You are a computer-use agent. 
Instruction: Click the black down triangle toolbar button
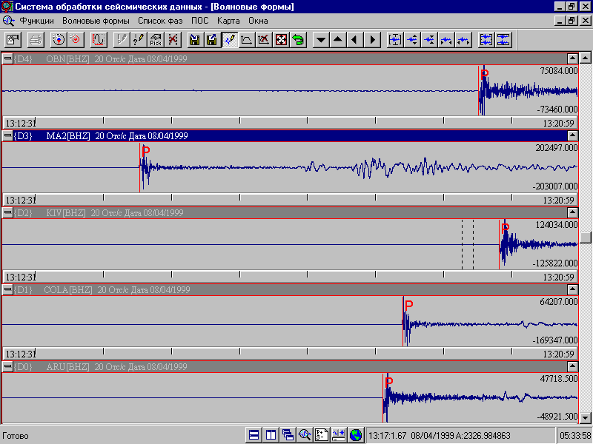point(321,40)
